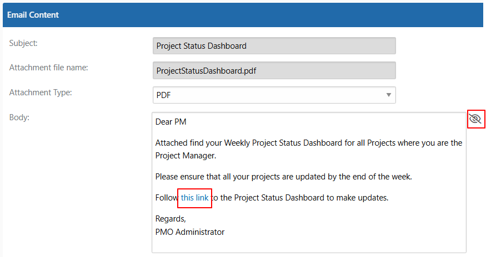Click the Email Content section header
The image size is (486, 257).
tap(243, 15)
